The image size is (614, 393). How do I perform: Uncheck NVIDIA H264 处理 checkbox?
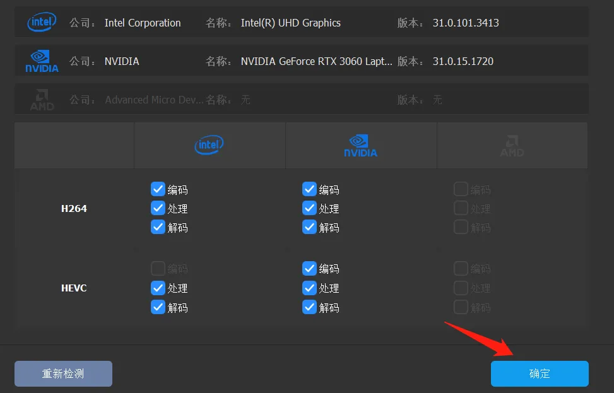pos(309,208)
